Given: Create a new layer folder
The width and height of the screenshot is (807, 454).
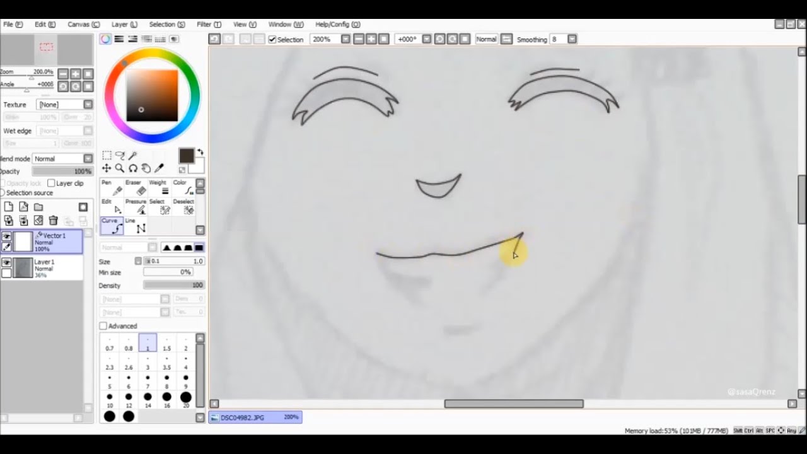Looking at the screenshot, I should pos(38,207).
